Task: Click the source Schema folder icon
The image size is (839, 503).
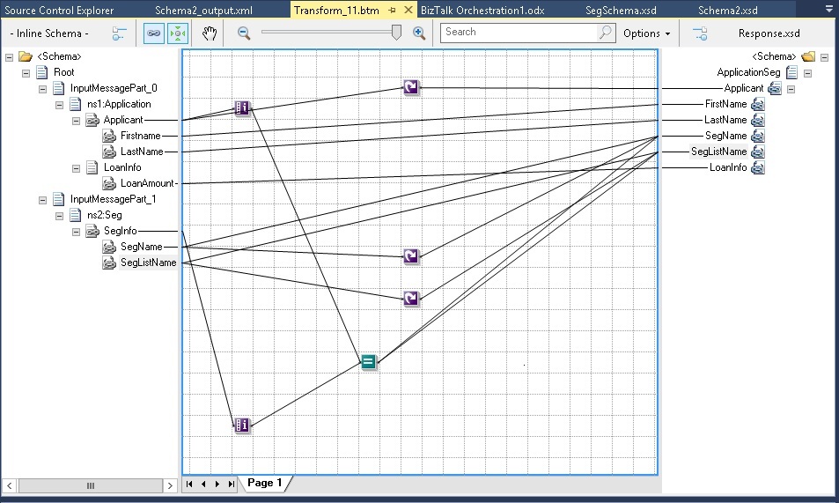Action: (x=26, y=56)
